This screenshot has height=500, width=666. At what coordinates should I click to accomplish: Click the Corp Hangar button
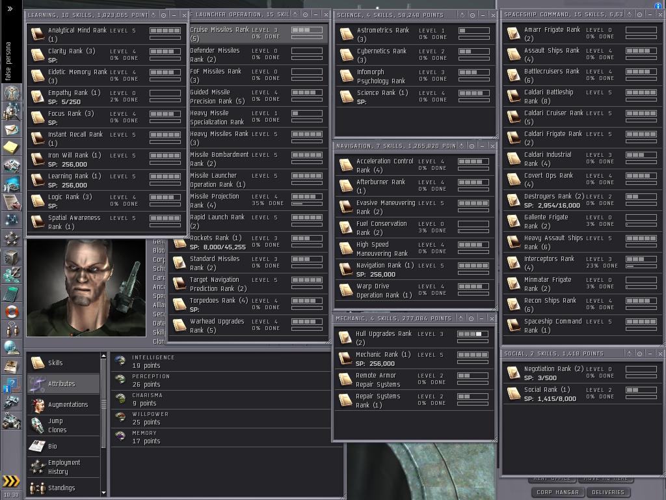(557, 492)
